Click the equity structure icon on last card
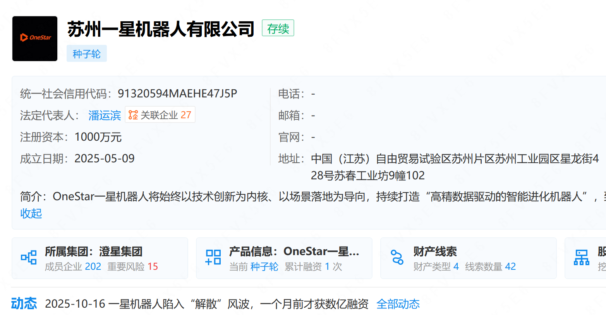The height and width of the screenshot is (315, 606). tap(582, 257)
